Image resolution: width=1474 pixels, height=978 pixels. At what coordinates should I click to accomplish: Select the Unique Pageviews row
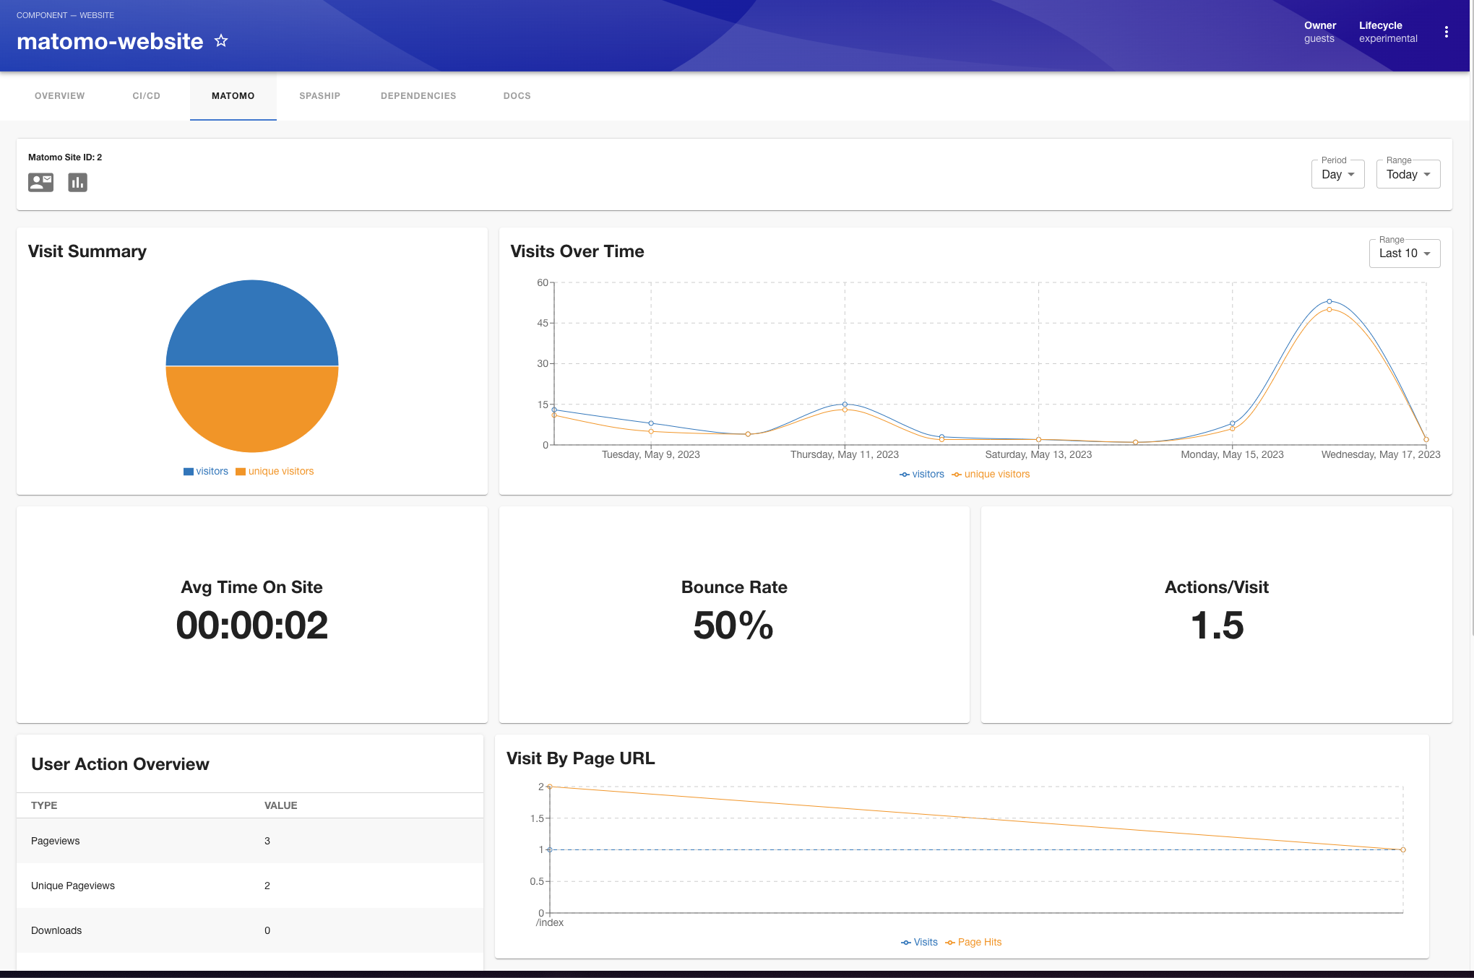click(250, 886)
